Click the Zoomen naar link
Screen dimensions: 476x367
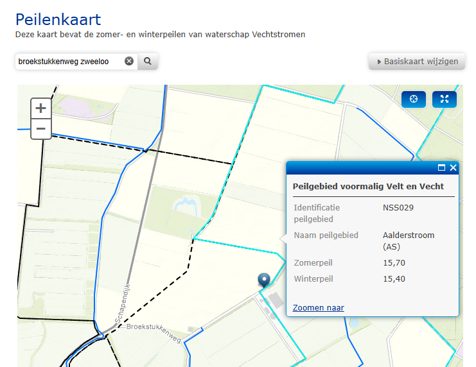319,307
